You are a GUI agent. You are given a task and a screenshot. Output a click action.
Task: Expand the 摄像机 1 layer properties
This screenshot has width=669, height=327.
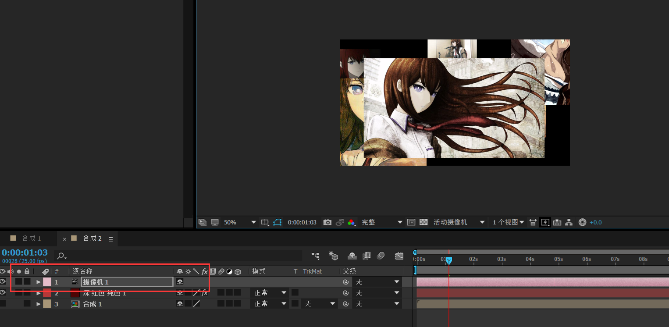39,282
